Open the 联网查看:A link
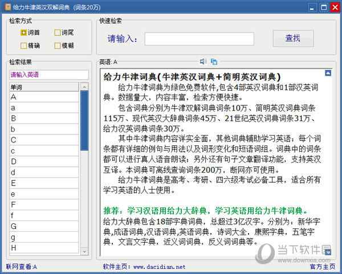The height and width of the screenshot is (274, 342). (22, 267)
